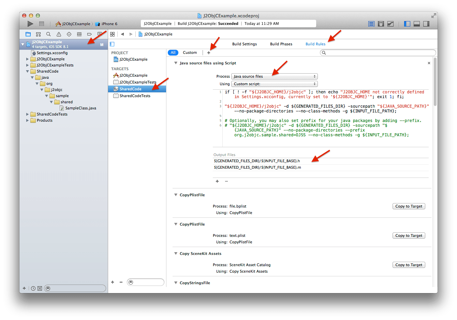Image resolution: width=457 pixels, height=320 pixels.
Task: Open the Using dropdown set to Custom script
Action: click(x=274, y=83)
